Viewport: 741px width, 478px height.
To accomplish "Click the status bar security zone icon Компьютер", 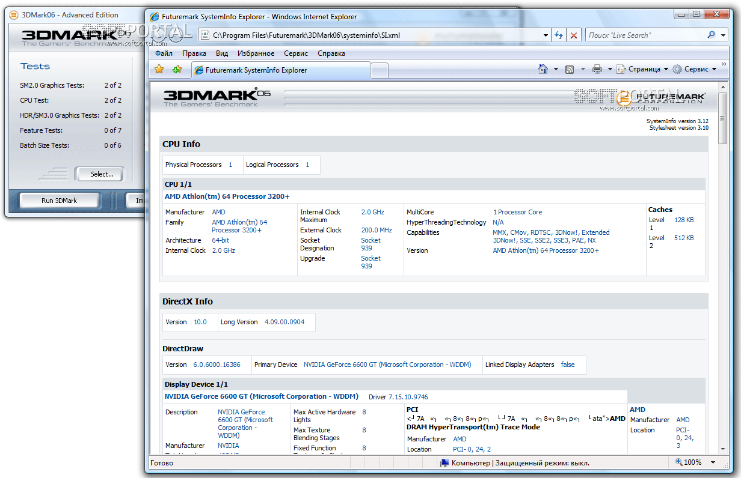I will click(x=444, y=463).
